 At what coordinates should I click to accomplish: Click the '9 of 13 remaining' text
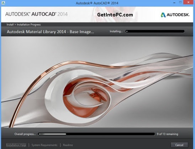point(167,134)
